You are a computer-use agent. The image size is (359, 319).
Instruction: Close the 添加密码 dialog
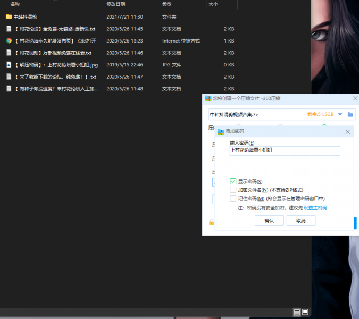(348, 131)
